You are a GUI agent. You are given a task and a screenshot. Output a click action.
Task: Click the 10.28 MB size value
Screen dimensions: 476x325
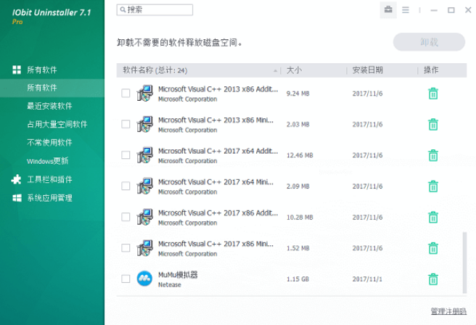coord(300,218)
